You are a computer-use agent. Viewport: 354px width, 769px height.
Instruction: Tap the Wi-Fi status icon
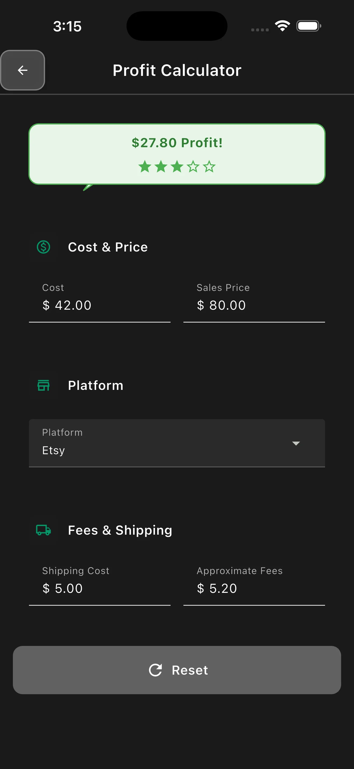pos(282,26)
